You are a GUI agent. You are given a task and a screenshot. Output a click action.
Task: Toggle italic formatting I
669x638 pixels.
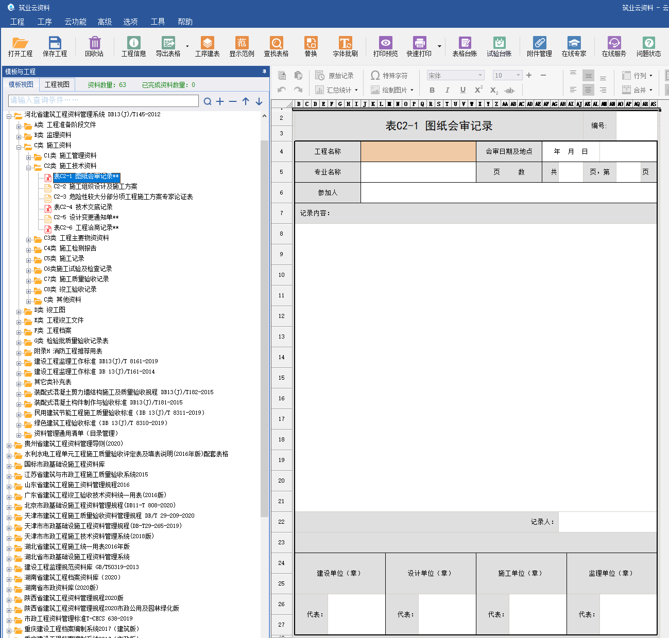click(447, 90)
